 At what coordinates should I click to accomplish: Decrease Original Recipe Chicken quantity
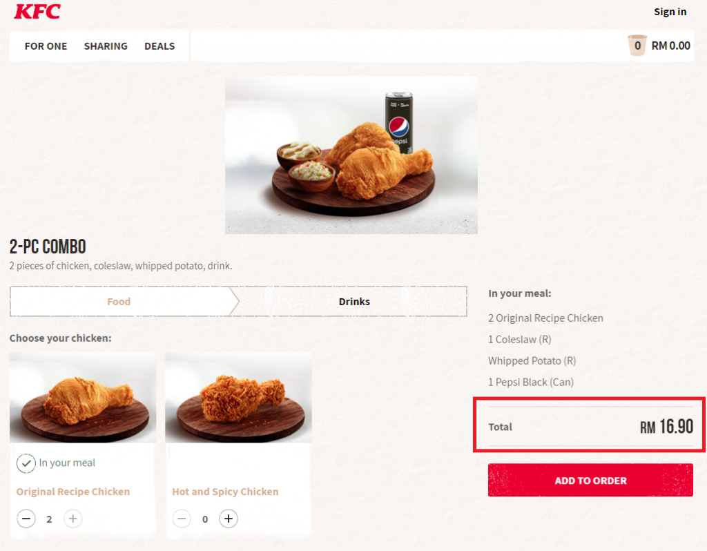point(26,519)
